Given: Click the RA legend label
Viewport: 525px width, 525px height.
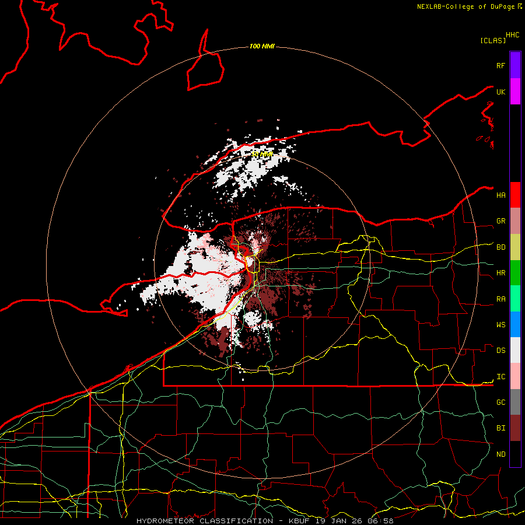Looking at the screenshot, I should pyautogui.click(x=501, y=299).
